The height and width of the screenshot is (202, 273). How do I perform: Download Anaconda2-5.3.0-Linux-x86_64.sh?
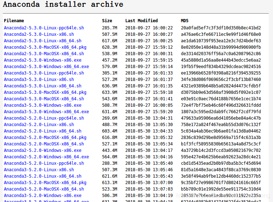point(43,41)
